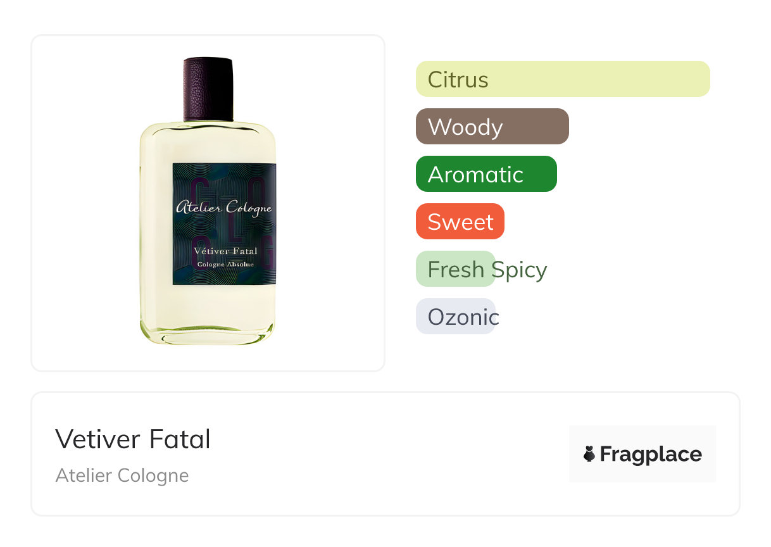Choose the green Aromatic accord bar
This screenshot has width=771, height=547.
[486, 174]
